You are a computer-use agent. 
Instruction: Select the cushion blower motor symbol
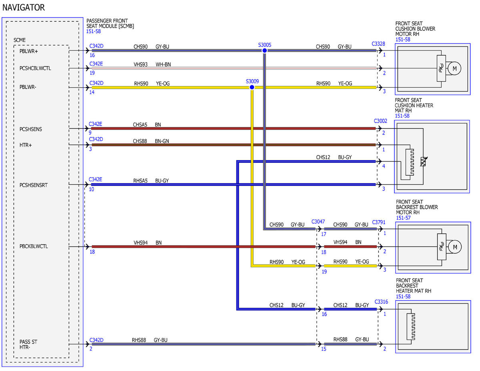click(x=454, y=68)
